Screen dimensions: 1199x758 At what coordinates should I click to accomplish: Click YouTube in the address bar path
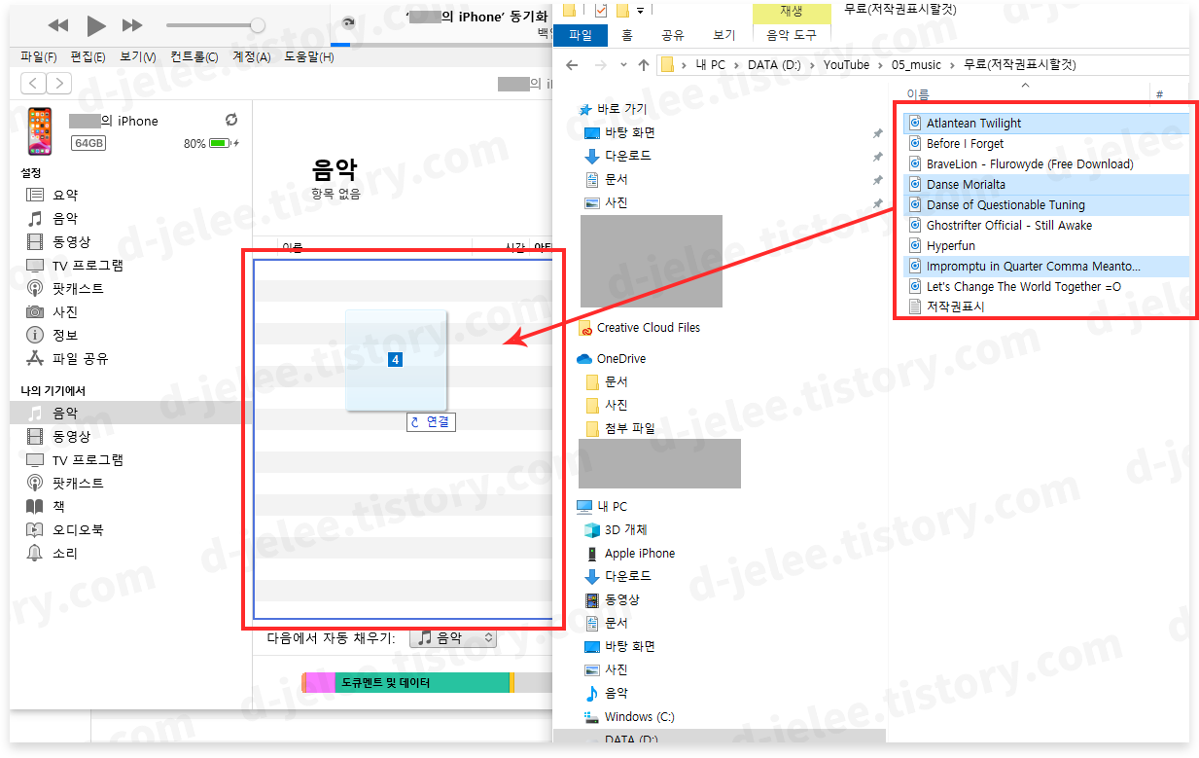tap(846, 65)
